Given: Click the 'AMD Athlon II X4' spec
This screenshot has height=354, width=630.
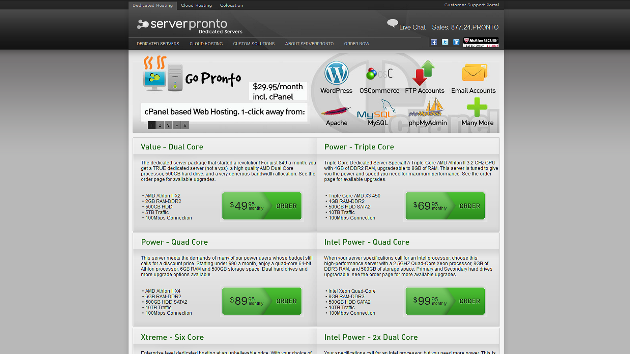Looking at the screenshot, I should pyautogui.click(x=163, y=291).
